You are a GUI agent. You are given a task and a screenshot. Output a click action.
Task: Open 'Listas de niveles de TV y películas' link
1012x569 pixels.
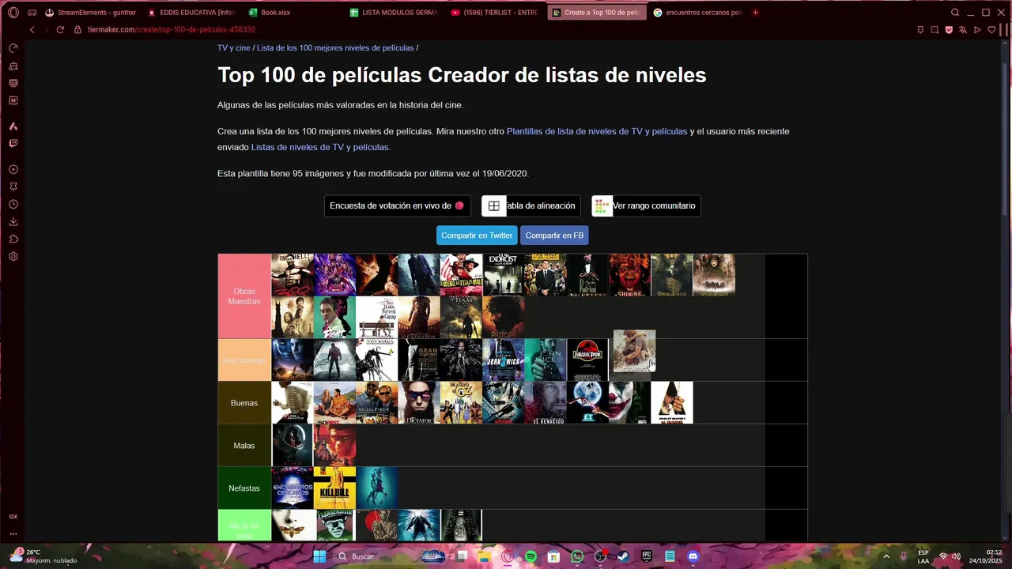pyautogui.click(x=319, y=147)
